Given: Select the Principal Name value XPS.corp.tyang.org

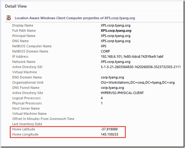Looking at the screenshot, I should point(116,36).
